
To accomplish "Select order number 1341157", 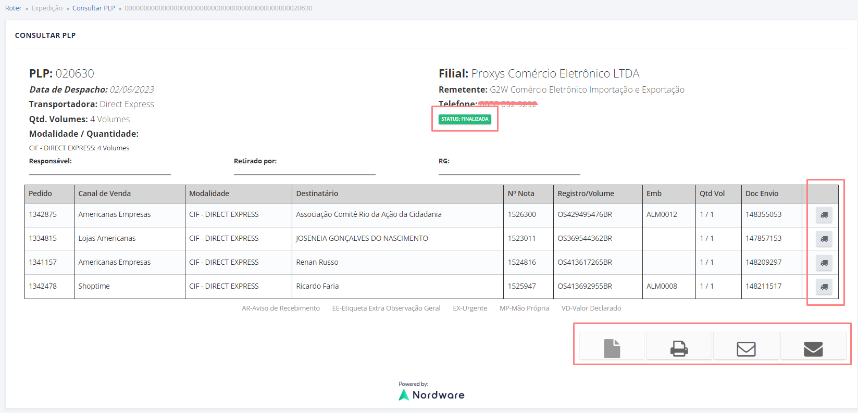I will [43, 262].
